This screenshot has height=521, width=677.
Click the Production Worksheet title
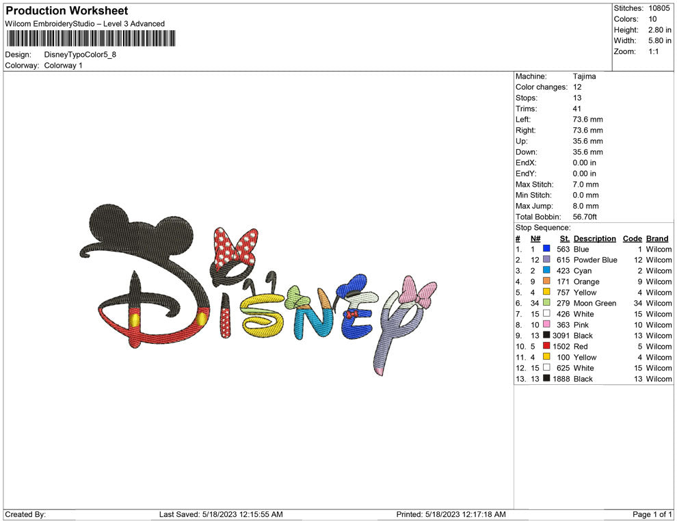click(67, 11)
